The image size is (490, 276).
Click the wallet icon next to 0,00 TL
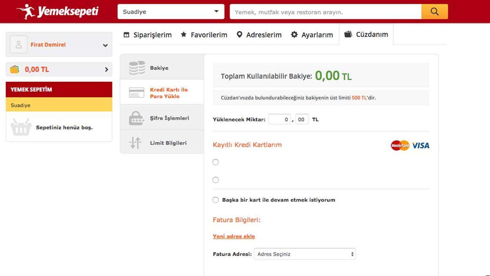pos(14,69)
